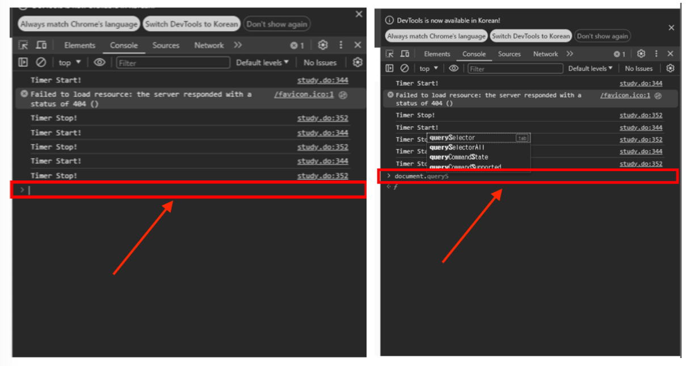Click Don't show again in right panel
Screen dimensions: 690x366
point(603,36)
